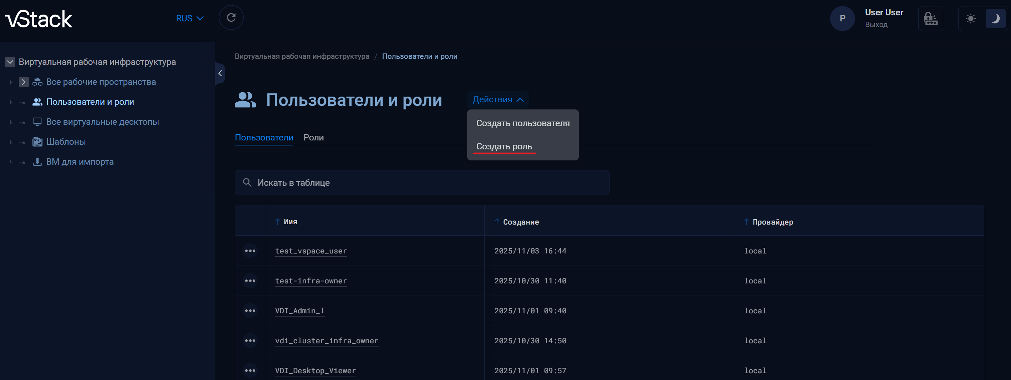Select Создать роль from the menu
The image size is (1011, 380).
(504, 146)
